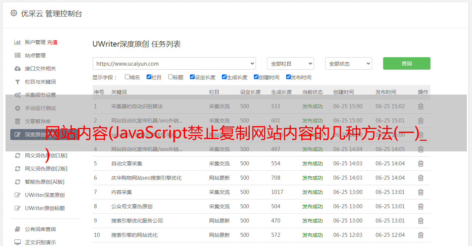Click the green 查询 button

[x=407, y=63]
